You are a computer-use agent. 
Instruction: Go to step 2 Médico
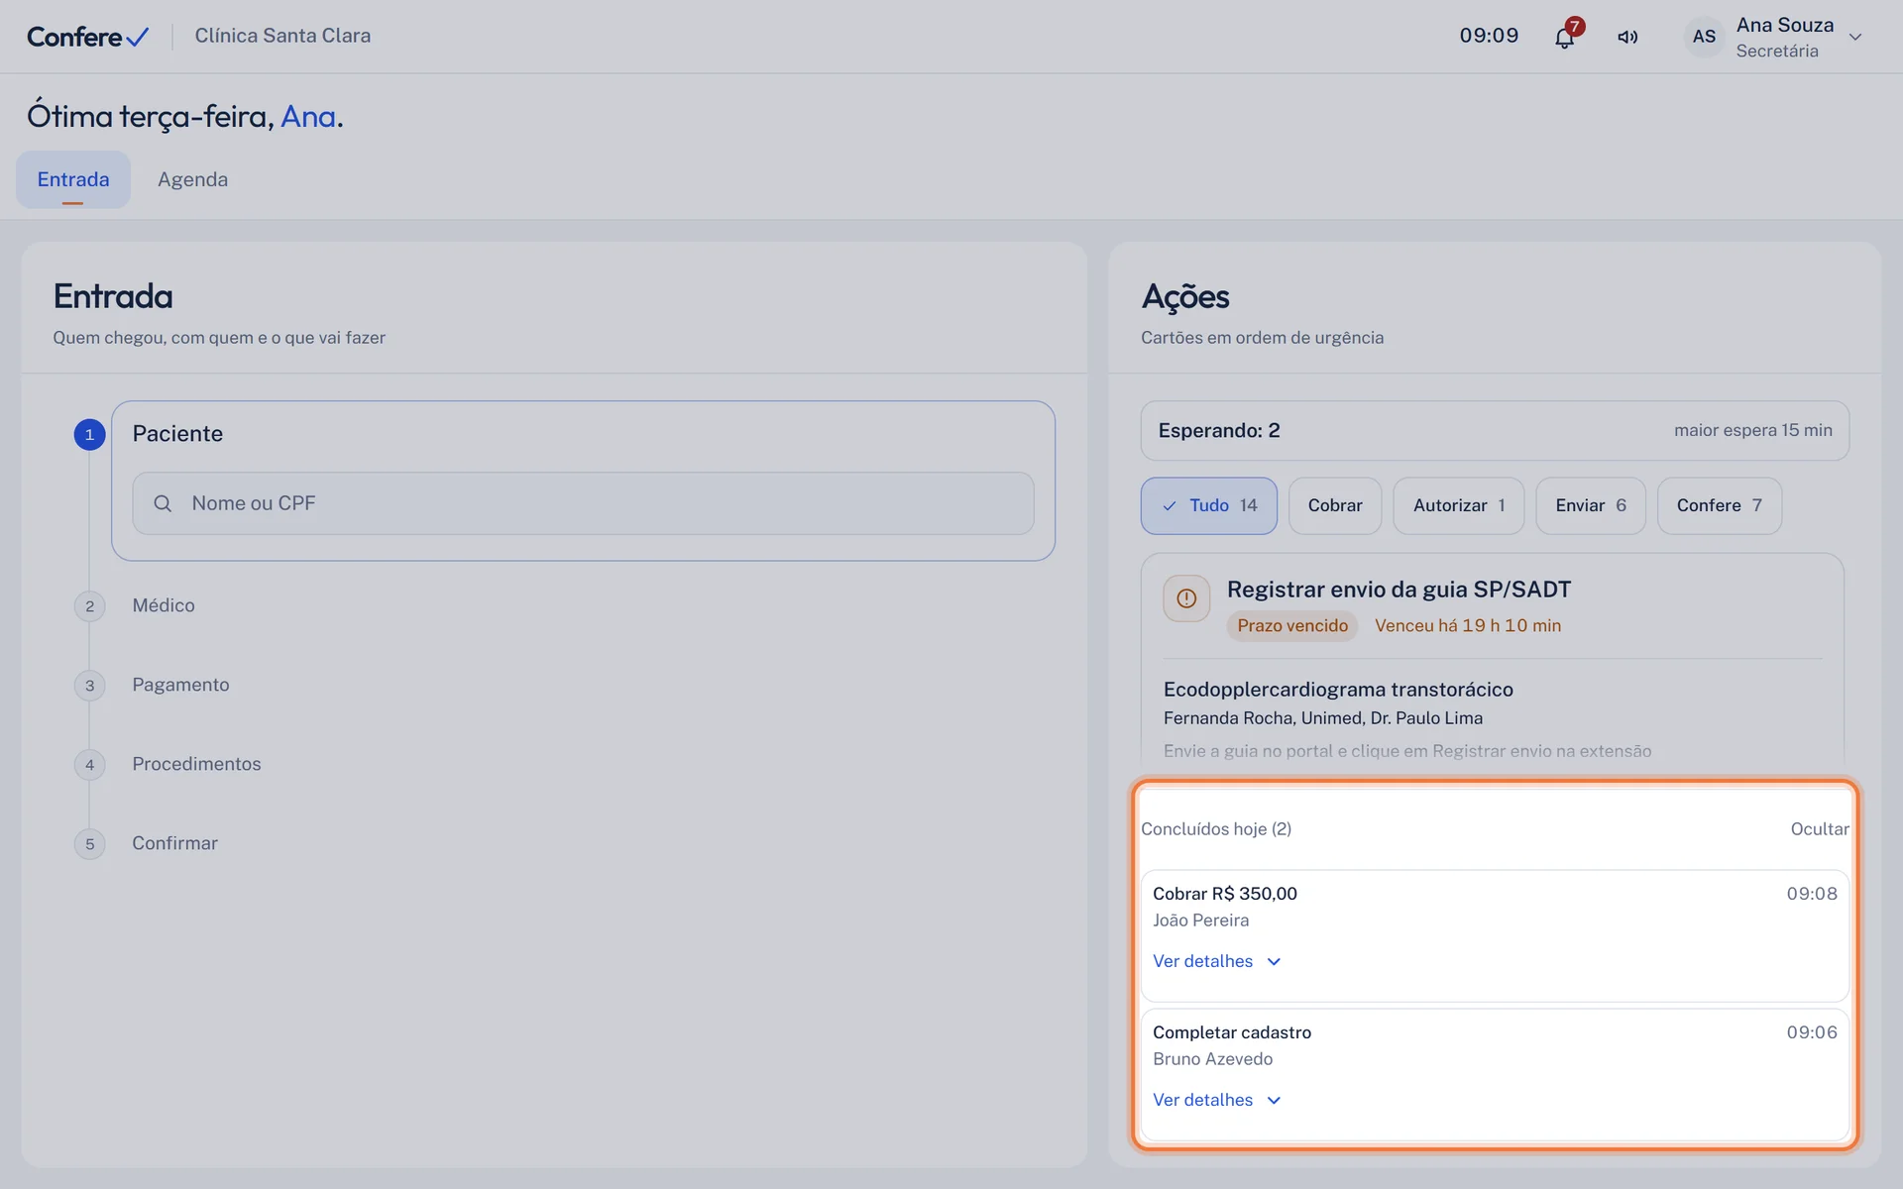click(x=164, y=605)
